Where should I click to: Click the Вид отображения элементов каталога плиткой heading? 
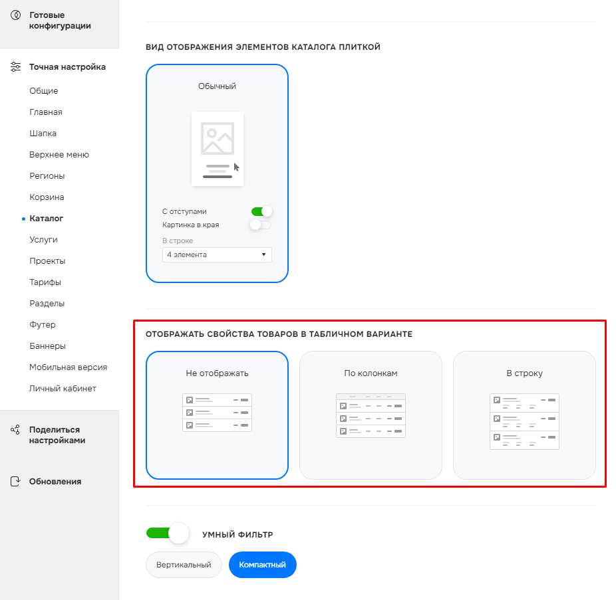pyautogui.click(x=263, y=47)
